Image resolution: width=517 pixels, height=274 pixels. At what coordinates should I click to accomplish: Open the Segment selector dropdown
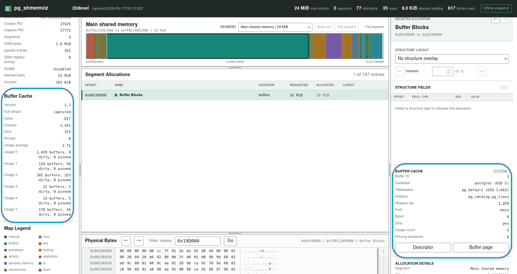[275, 27]
